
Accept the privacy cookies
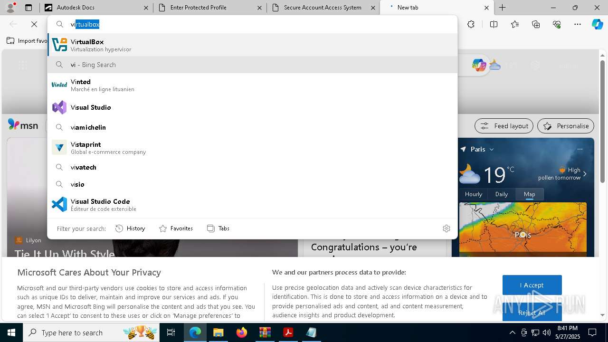[532, 285]
